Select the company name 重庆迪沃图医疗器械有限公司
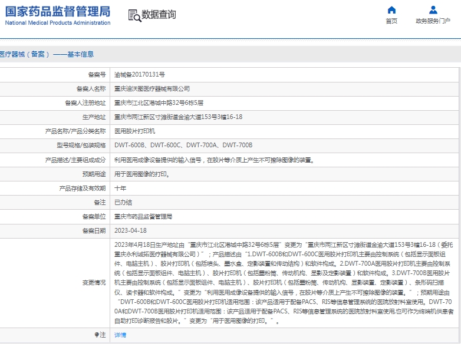This screenshot has width=461, height=347. click(x=152, y=89)
